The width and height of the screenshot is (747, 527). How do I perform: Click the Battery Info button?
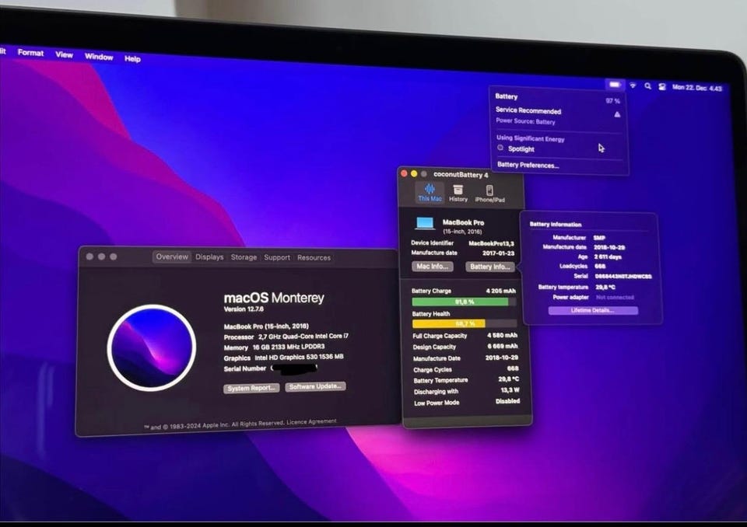click(x=489, y=267)
